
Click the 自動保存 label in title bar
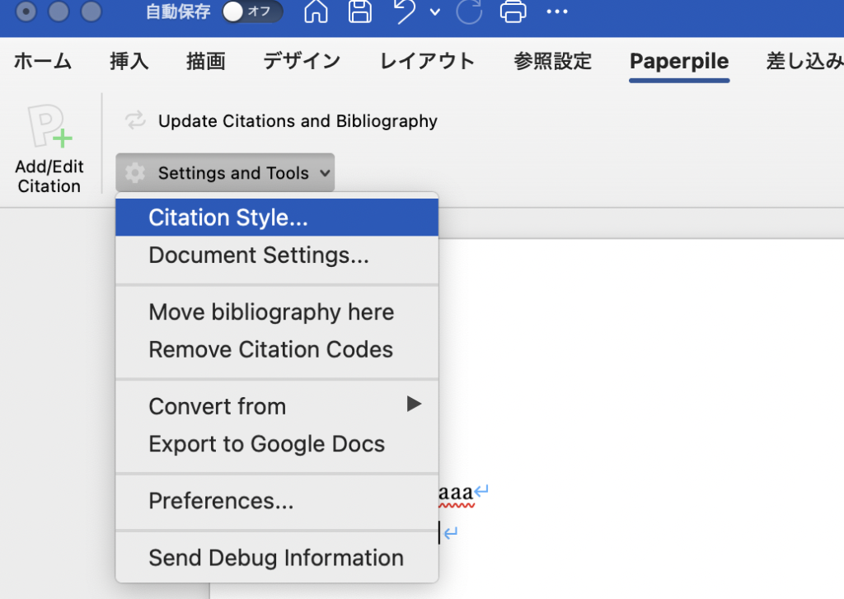click(x=178, y=12)
